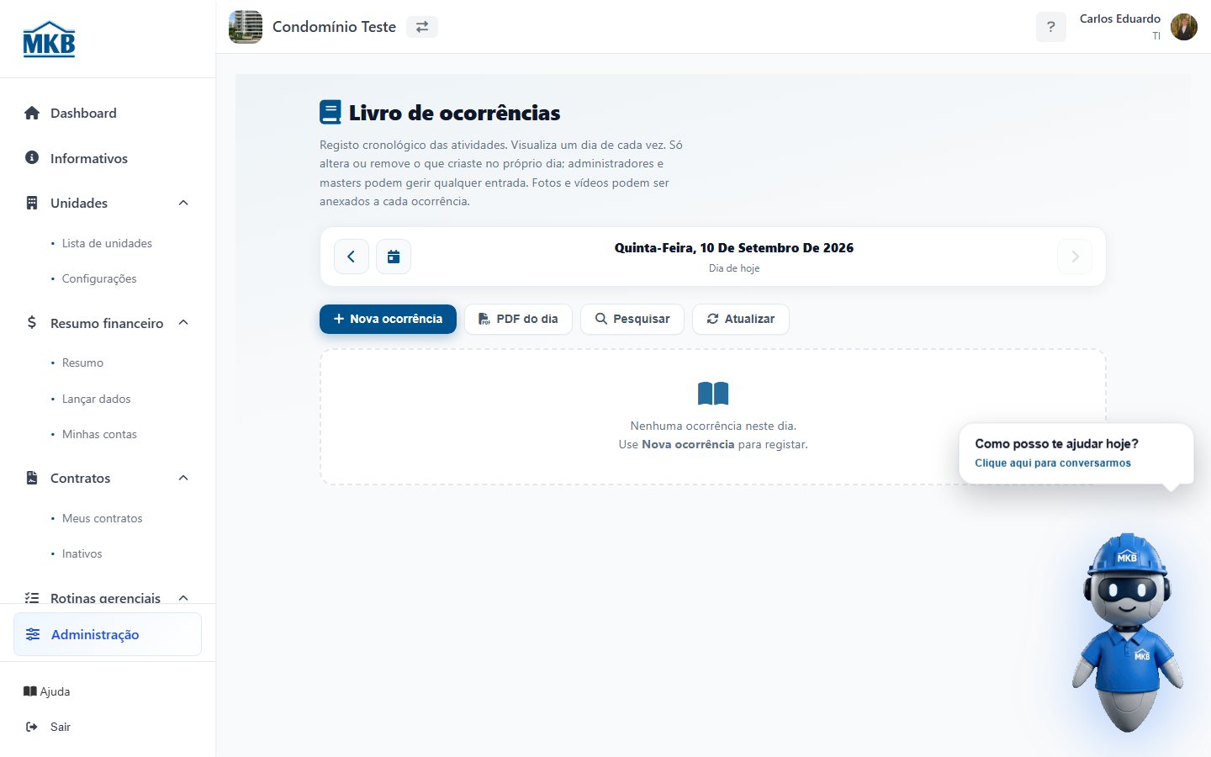This screenshot has width=1211, height=757.
Task: Export the PDF do dia
Action: tap(518, 319)
